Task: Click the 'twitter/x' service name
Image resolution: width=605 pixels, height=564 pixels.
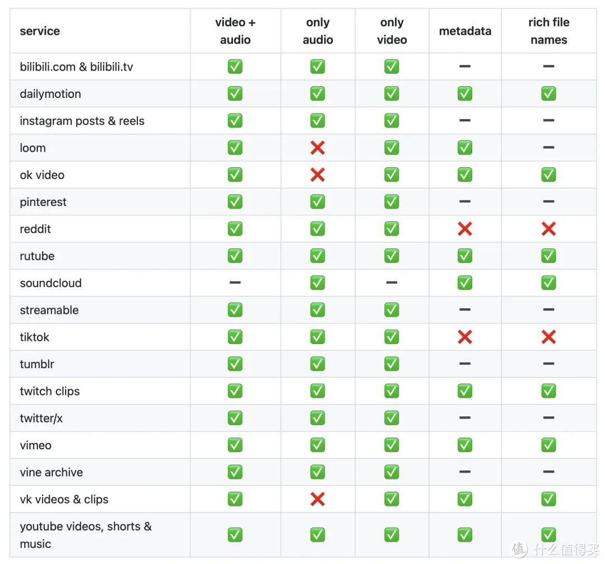Action: click(x=41, y=418)
